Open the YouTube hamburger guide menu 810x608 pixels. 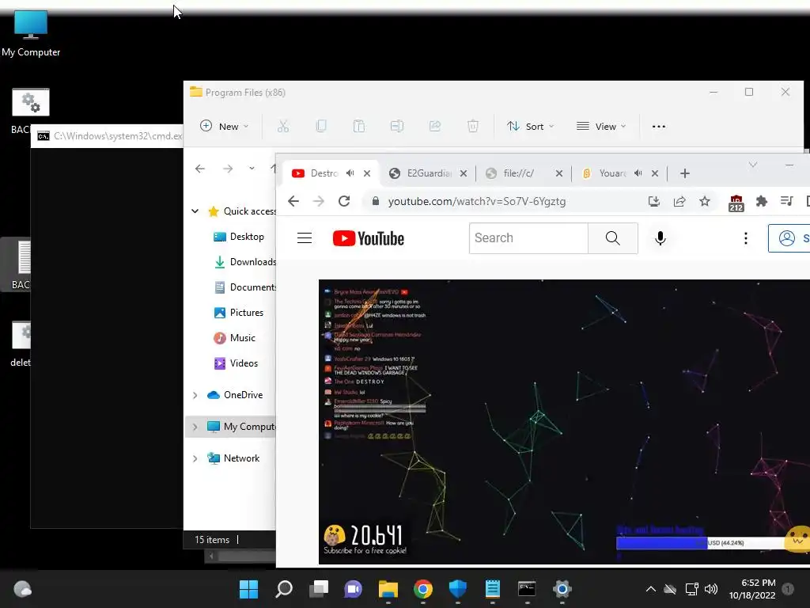305,237
